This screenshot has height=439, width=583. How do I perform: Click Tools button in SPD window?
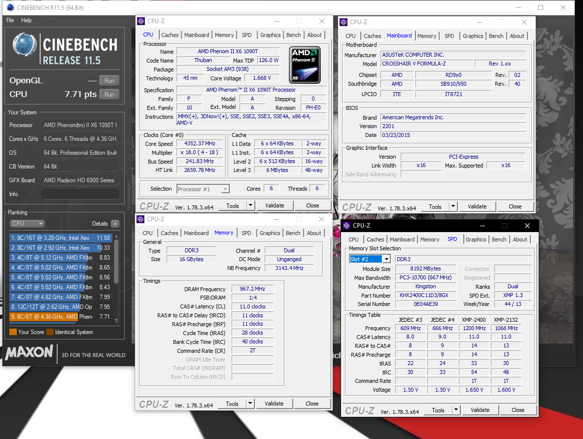pyautogui.click(x=438, y=410)
